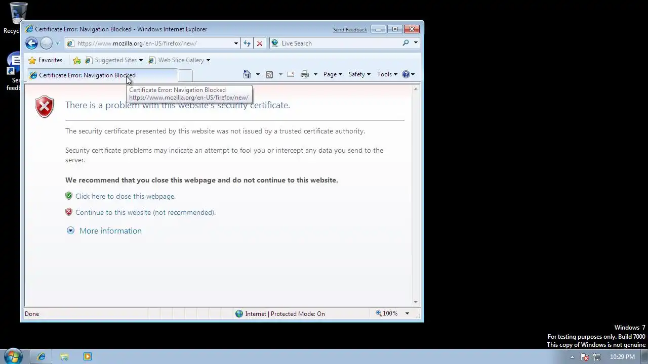Image resolution: width=648 pixels, height=364 pixels.
Task: Click the Read Mail envelope icon
Action: click(x=291, y=74)
